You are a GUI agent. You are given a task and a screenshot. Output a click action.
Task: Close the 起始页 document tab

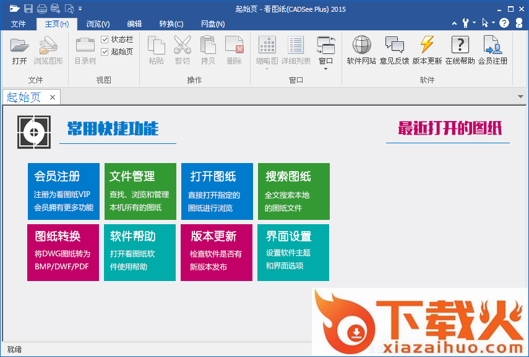(53, 97)
